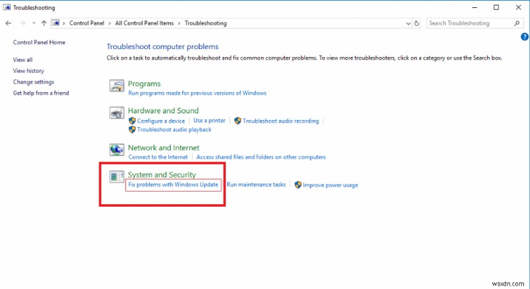Click the Network and Internet globe icon

pyautogui.click(x=117, y=149)
